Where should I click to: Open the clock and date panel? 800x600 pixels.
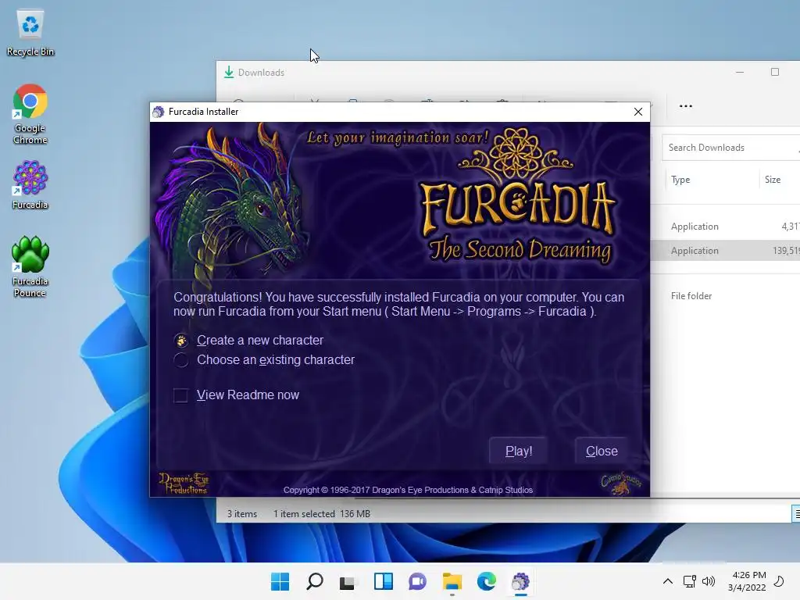(747, 581)
